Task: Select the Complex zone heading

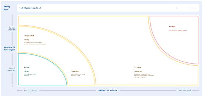Action: pos(137,67)
